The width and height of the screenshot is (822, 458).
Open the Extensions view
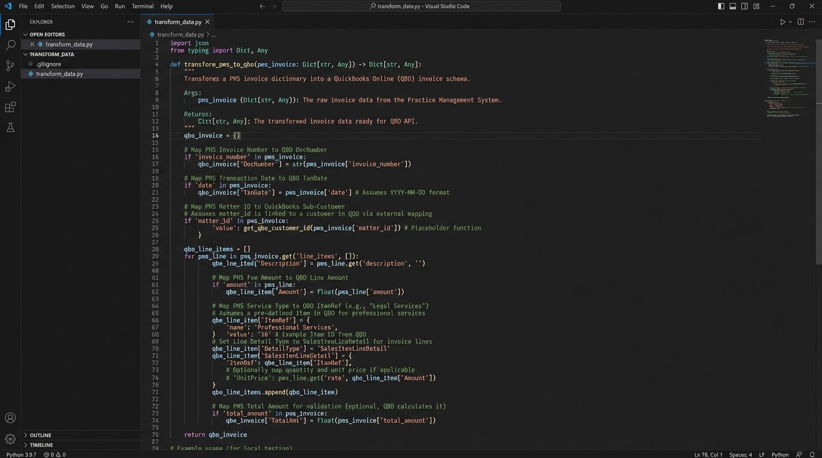tap(10, 107)
